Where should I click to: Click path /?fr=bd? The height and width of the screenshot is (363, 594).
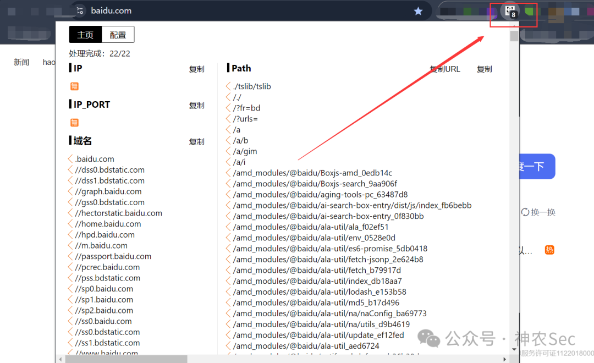coord(246,108)
